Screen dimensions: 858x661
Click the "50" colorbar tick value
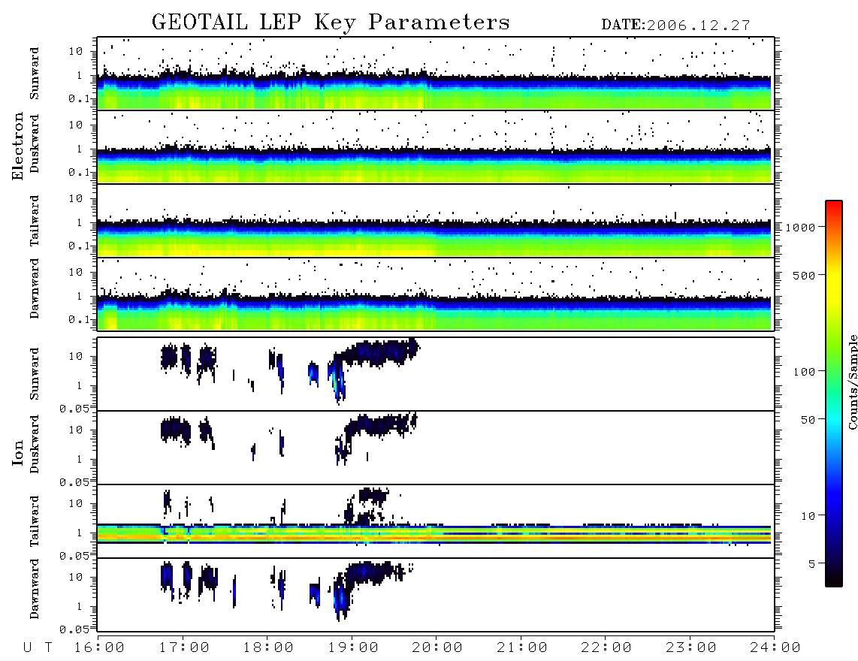808,420
